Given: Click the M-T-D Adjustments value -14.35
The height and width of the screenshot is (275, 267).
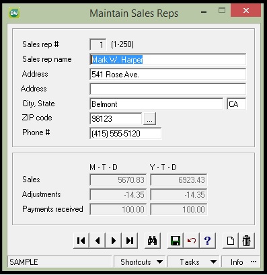Looking at the screenshot, I should pyautogui.click(x=118, y=194).
